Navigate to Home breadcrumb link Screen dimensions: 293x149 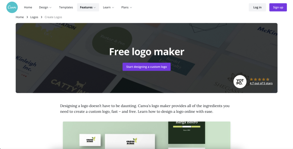20,17
